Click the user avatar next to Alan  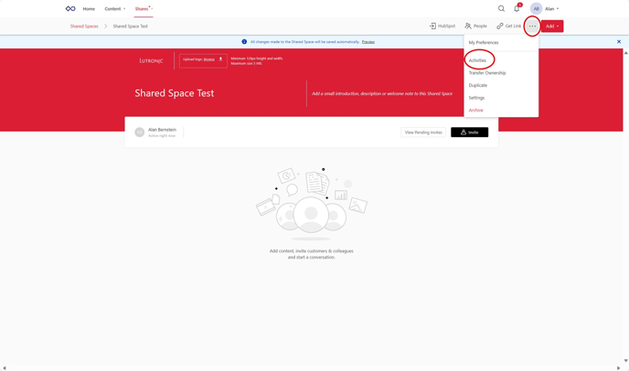tap(536, 9)
